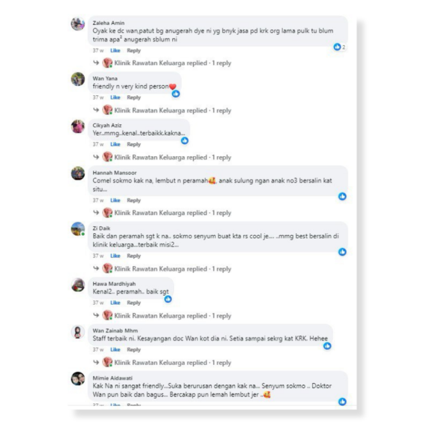Open Hannah Mansoor's profile name link
The image size is (438, 438).
[115, 173]
